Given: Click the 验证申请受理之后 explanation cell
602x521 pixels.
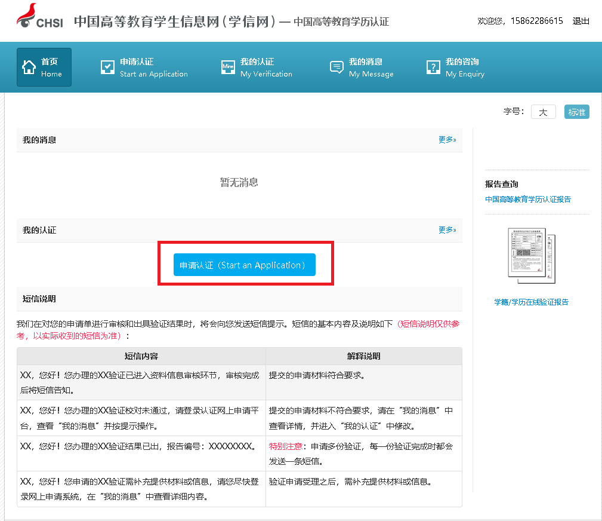Looking at the screenshot, I should (363, 489).
